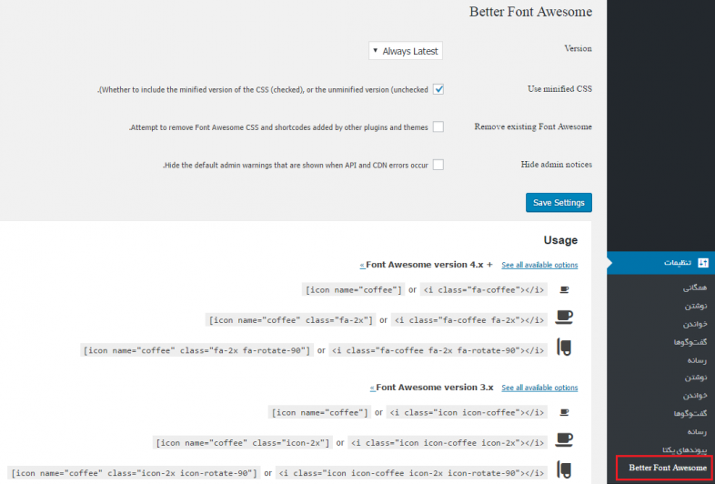Uncheck the Use minified CSS checkbox
Screen dimensions: 715x484
pyautogui.click(x=438, y=89)
